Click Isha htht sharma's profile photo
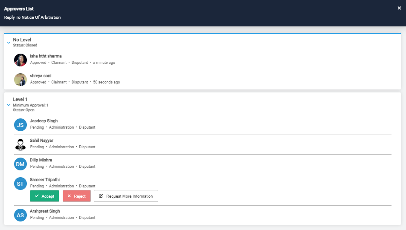Viewport: 406px width, 230px height. click(20, 60)
